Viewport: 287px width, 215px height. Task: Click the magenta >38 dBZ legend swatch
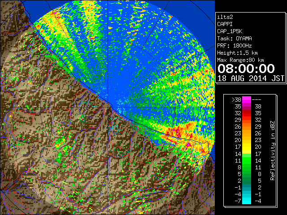click(247, 99)
